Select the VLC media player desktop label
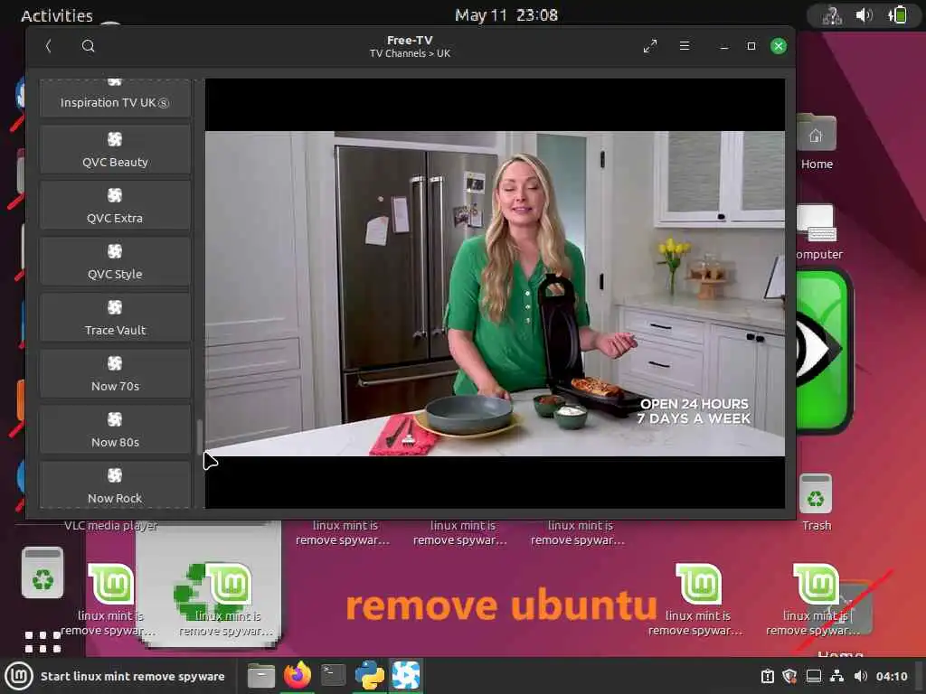926x694 pixels. point(110,525)
